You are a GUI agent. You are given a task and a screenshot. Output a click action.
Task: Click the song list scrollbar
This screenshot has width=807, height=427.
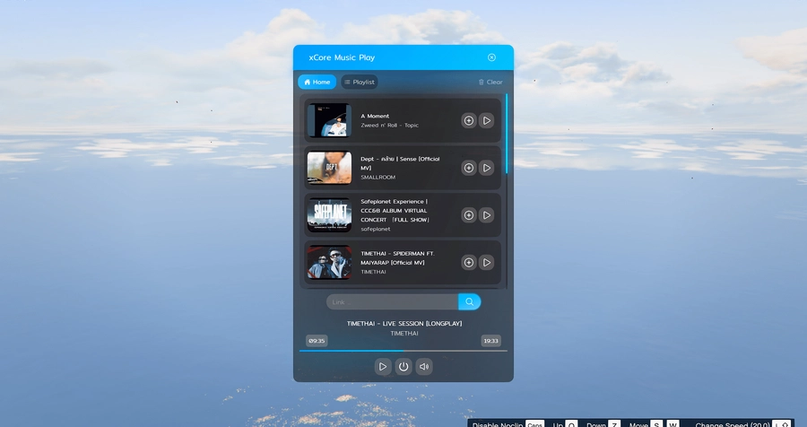tap(507, 134)
